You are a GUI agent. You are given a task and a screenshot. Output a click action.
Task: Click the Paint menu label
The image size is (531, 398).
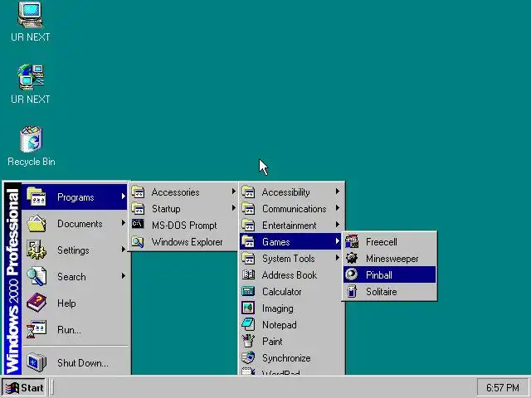click(x=272, y=342)
